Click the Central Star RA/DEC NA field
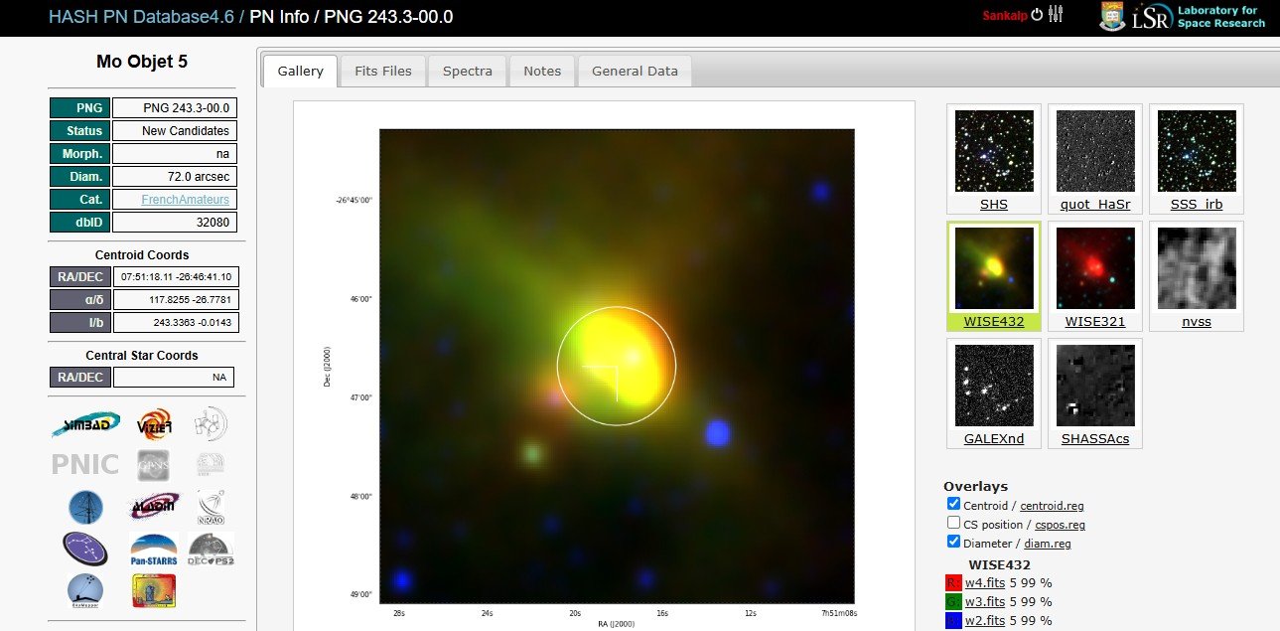This screenshot has width=1280, height=631. click(174, 378)
